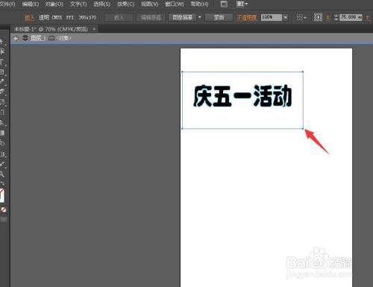Select the Type tool

coord(2,62)
